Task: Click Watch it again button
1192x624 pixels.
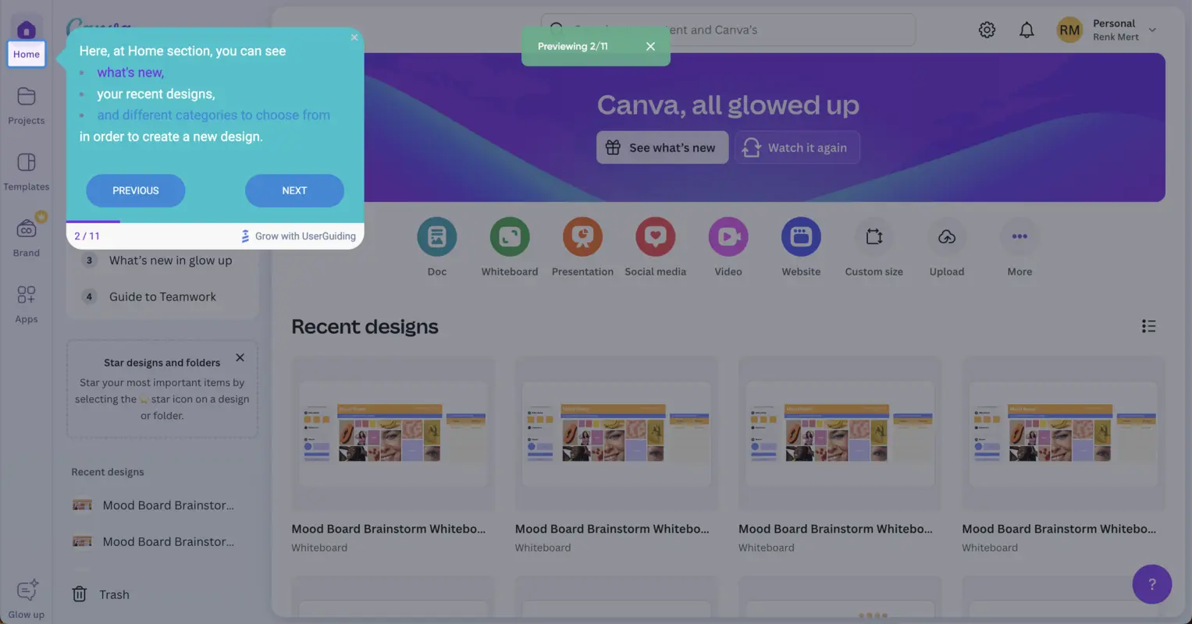Action: pos(797,147)
